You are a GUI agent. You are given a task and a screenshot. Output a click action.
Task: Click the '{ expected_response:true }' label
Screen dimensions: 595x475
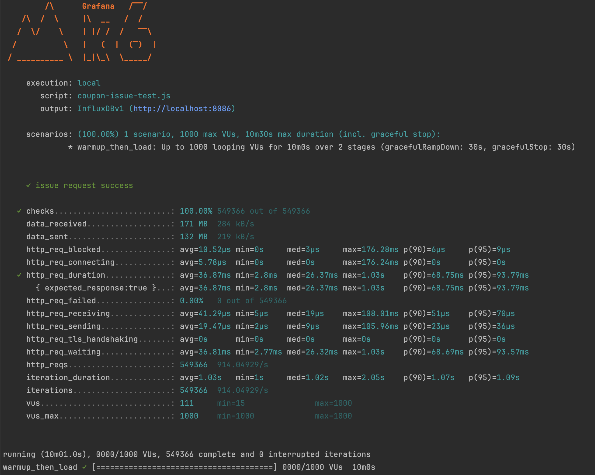96,288
